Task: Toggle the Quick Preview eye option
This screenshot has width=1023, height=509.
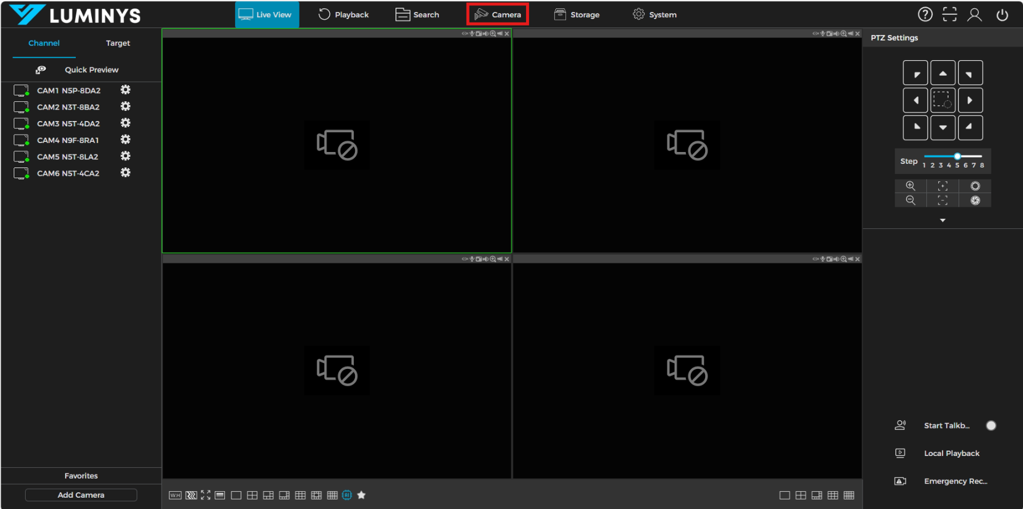Action: coord(41,70)
